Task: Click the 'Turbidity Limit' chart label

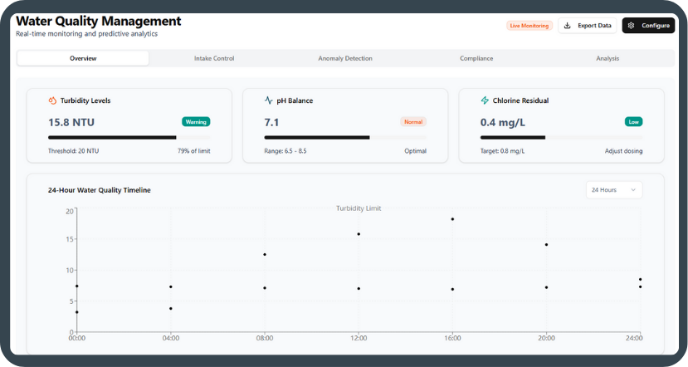Action: tap(359, 208)
